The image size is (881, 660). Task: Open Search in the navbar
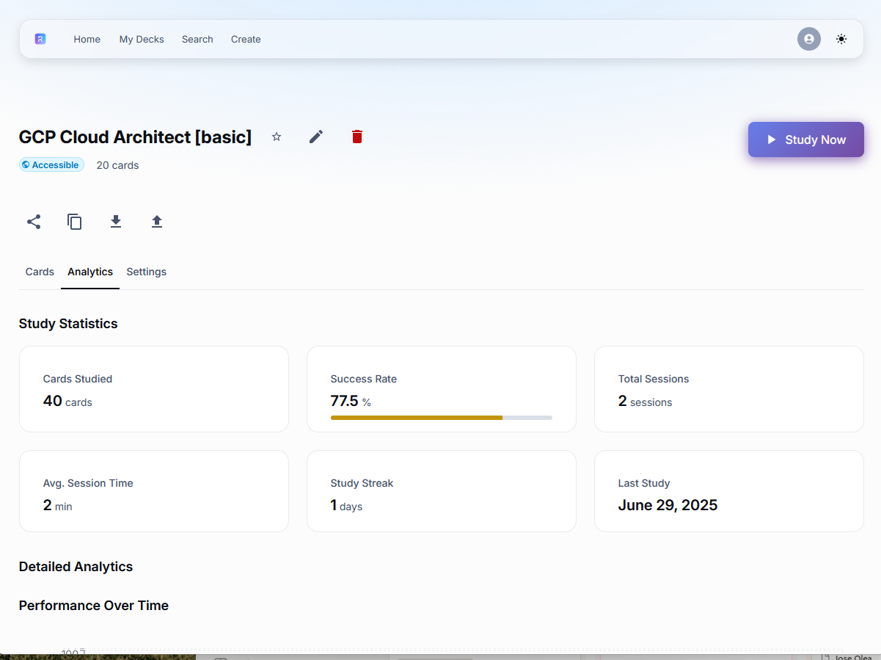point(197,39)
